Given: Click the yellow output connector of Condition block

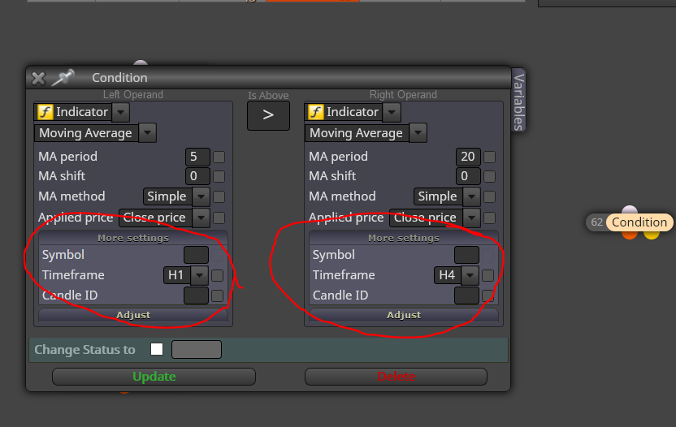Looking at the screenshot, I should [x=652, y=235].
